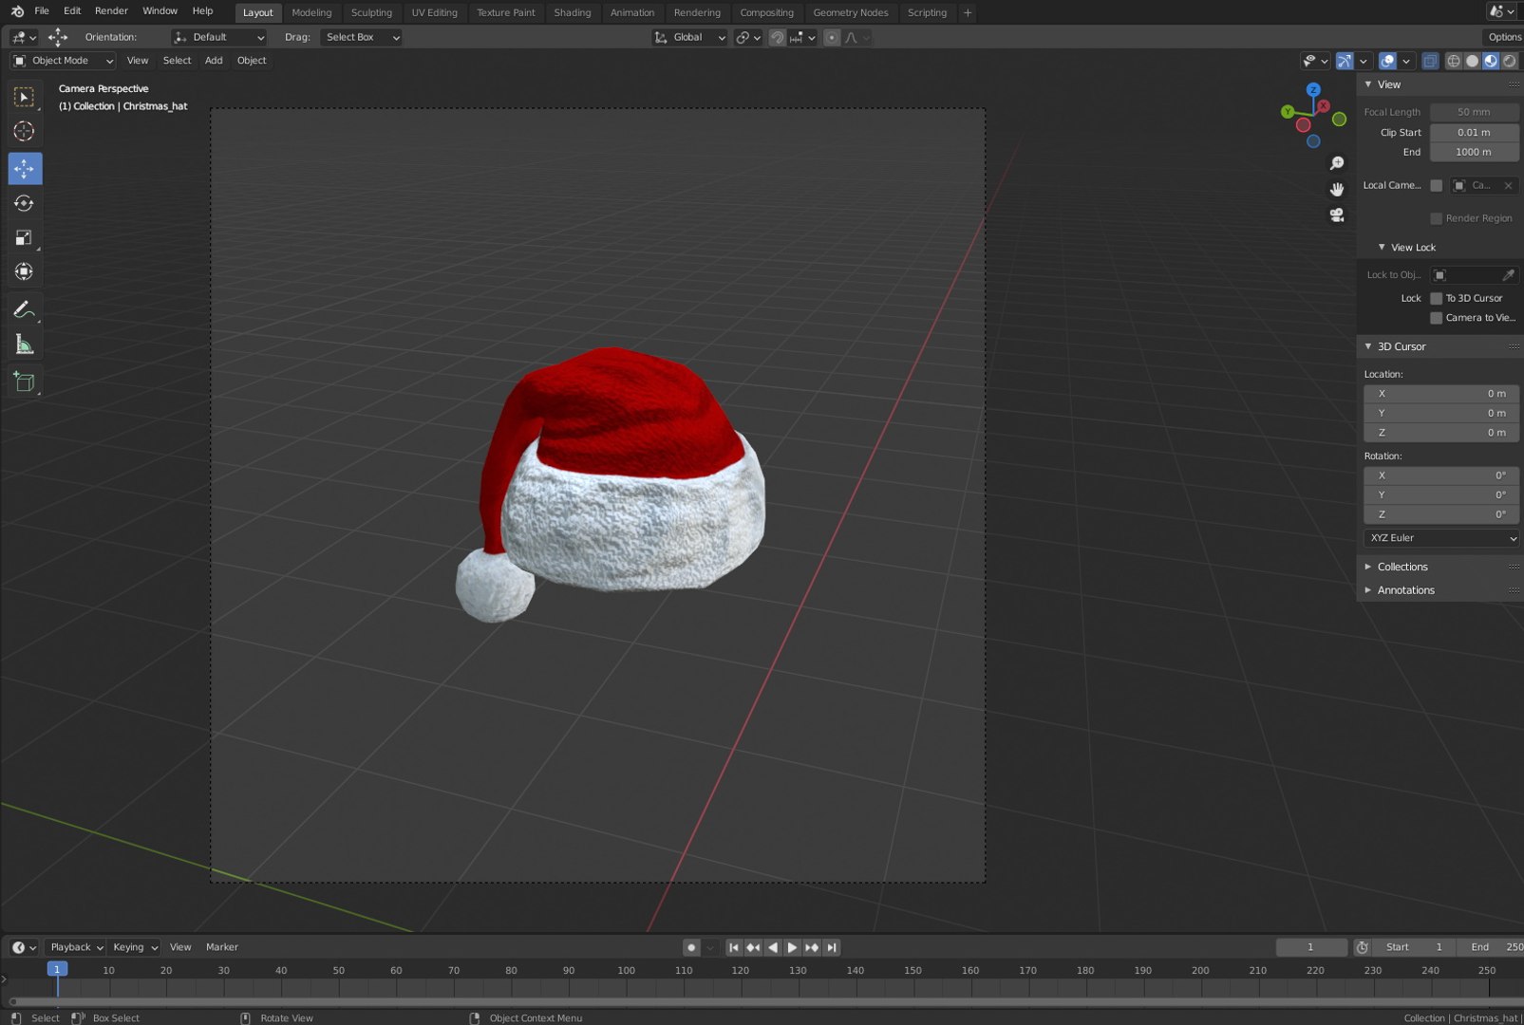
Task: Toggle viewport gizmos icon
Action: pyautogui.click(x=1345, y=61)
